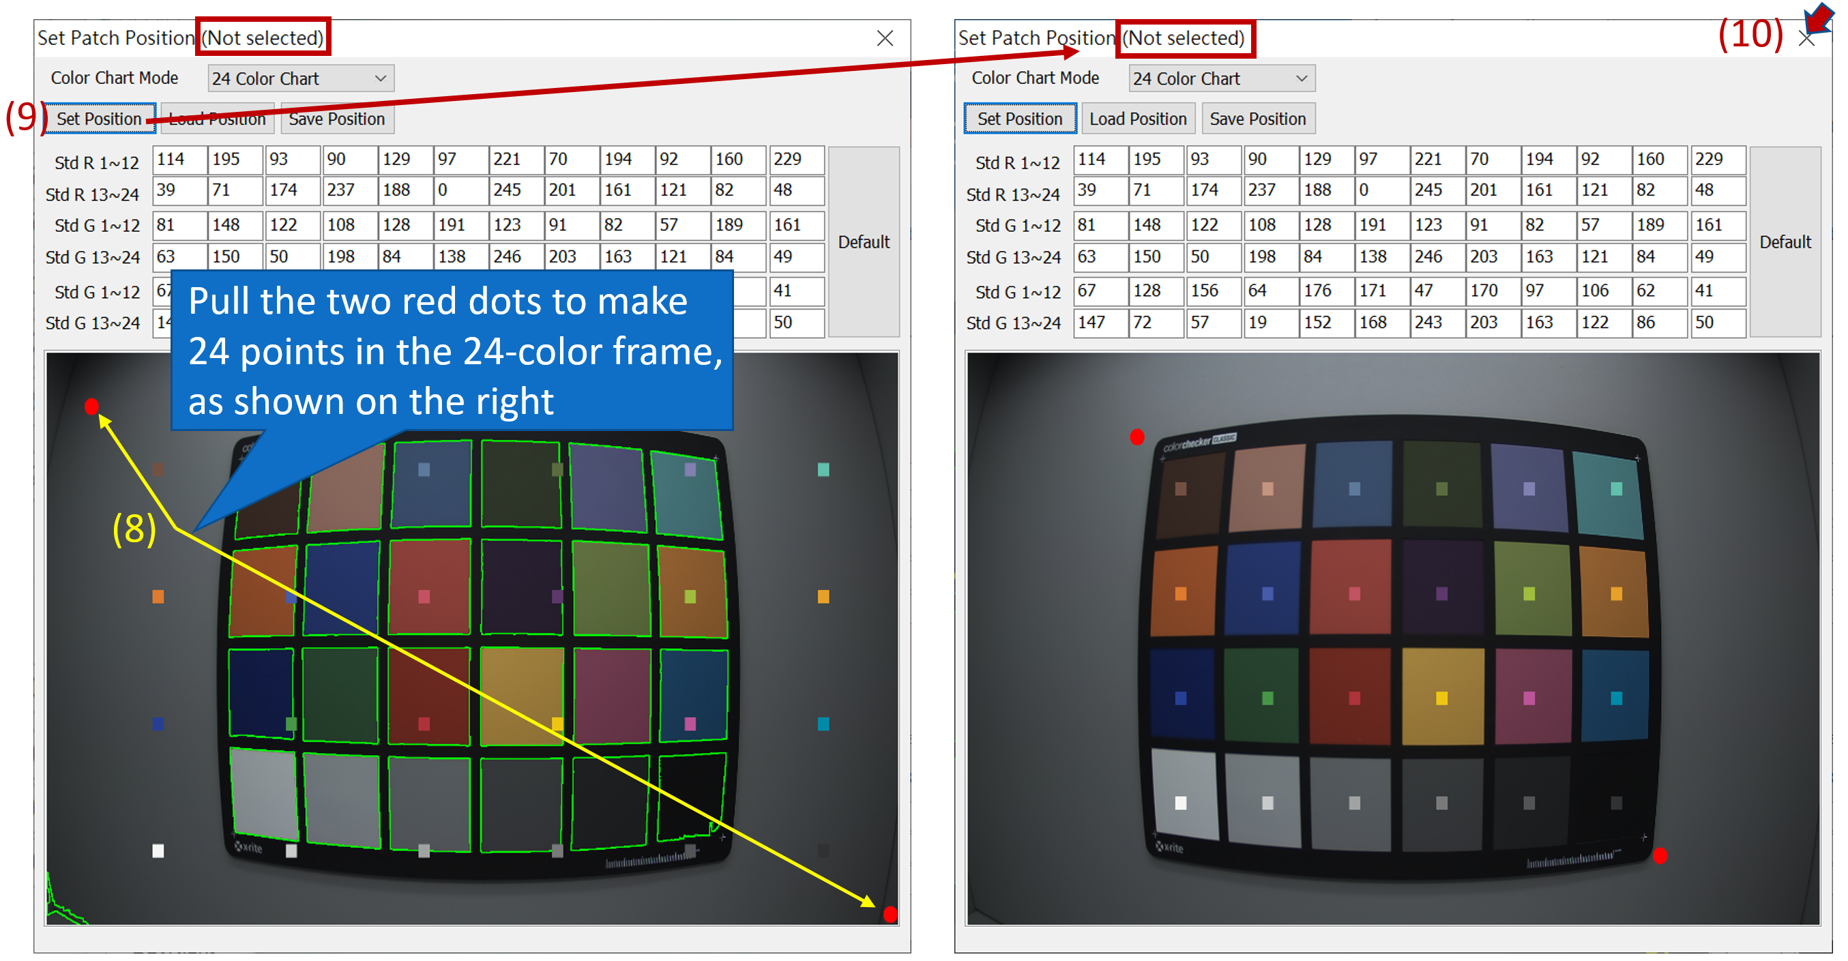Viewport: 1848px width, 961px height.
Task: Click Set Position button in left dialog
Action: click(x=99, y=119)
